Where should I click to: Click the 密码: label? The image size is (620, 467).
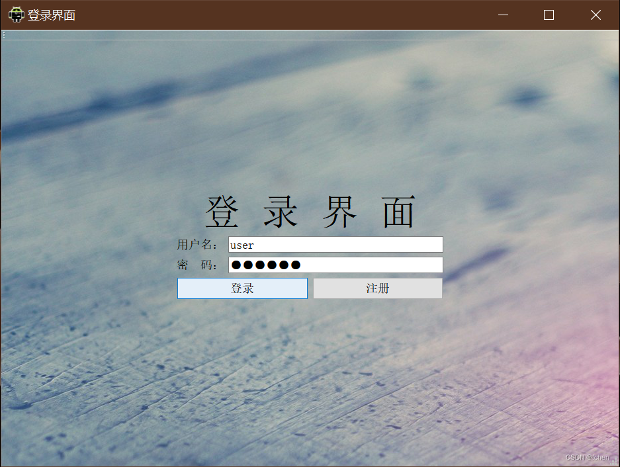tap(197, 265)
